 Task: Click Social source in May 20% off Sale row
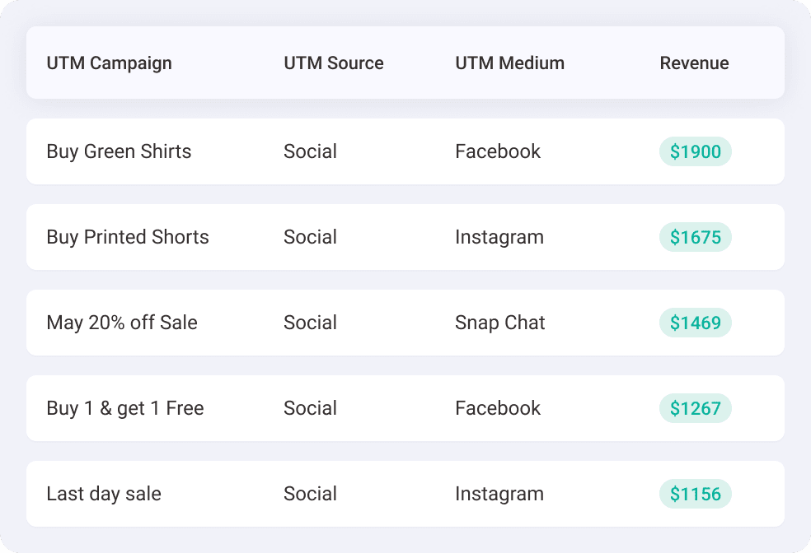pyautogui.click(x=311, y=323)
